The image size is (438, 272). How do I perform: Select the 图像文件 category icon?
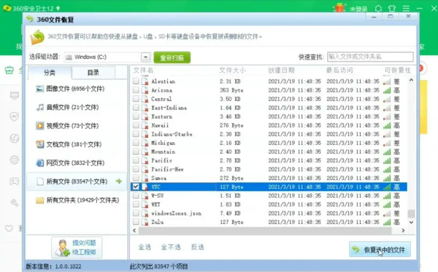tap(40, 89)
